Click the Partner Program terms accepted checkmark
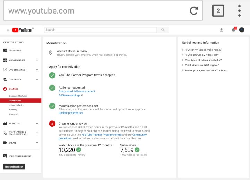The width and height of the screenshot is (250, 180). coord(52,75)
